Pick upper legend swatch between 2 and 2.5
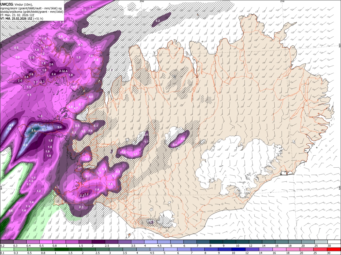This screenshot has height=255, width=341. pos(98,242)
